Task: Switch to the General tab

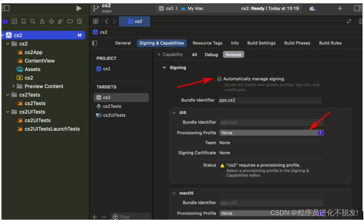Action: tap(123, 43)
